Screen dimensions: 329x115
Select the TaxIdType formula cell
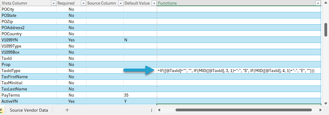[239, 71]
